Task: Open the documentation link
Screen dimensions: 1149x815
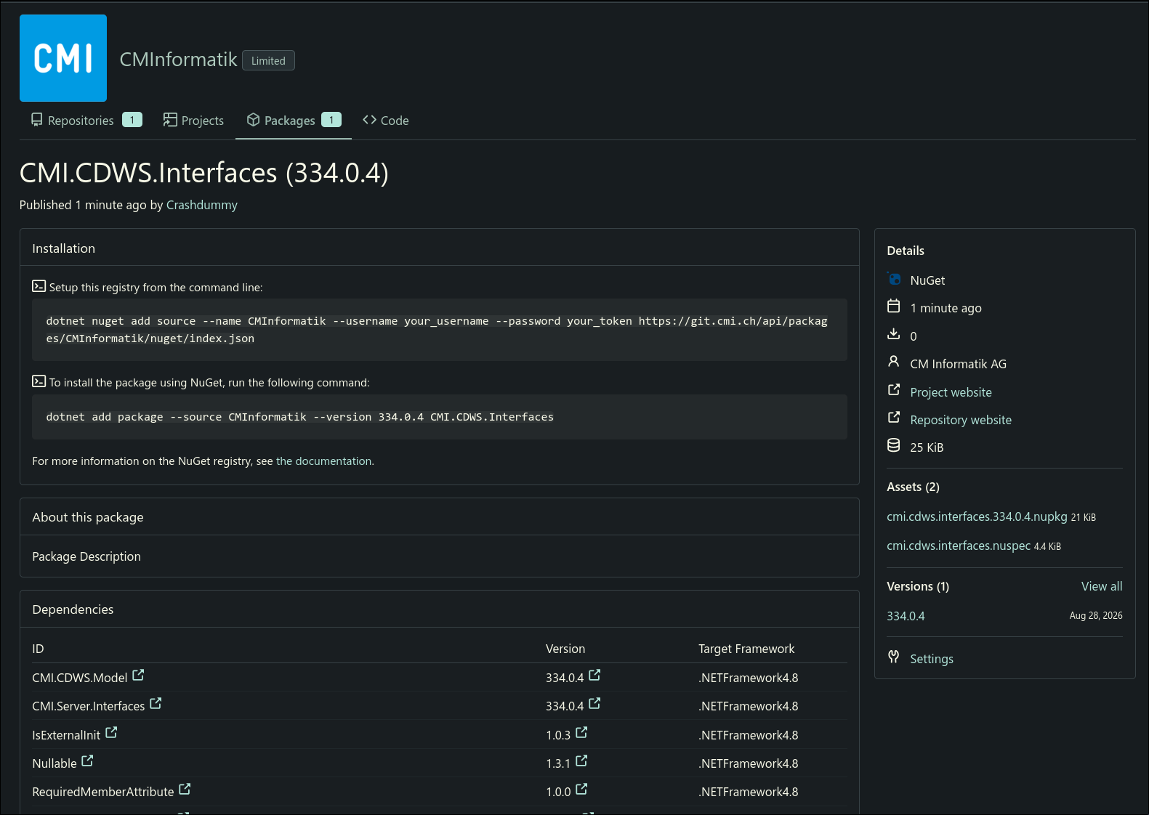Action: pos(323,461)
